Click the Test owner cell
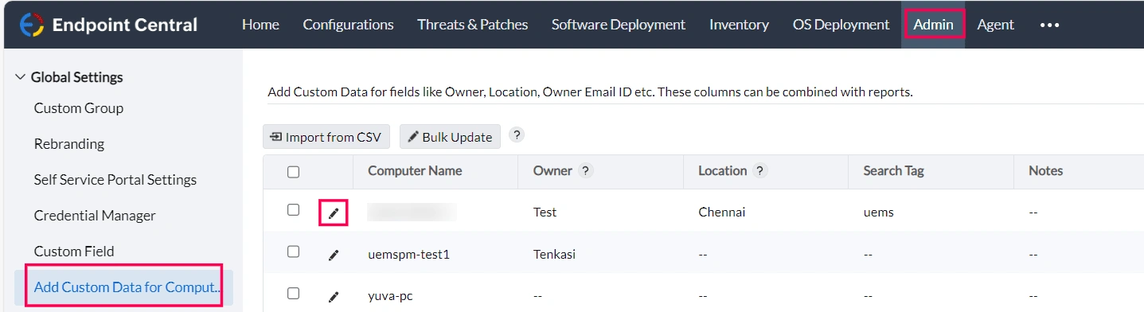 [x=545, y=213]
